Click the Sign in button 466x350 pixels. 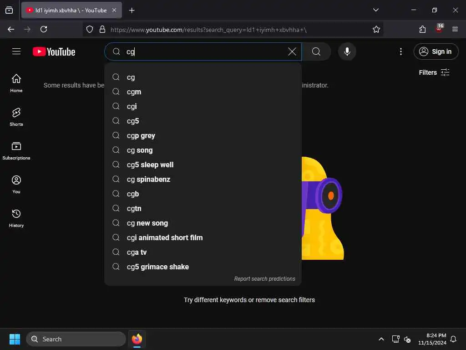(x=436, y=51)
